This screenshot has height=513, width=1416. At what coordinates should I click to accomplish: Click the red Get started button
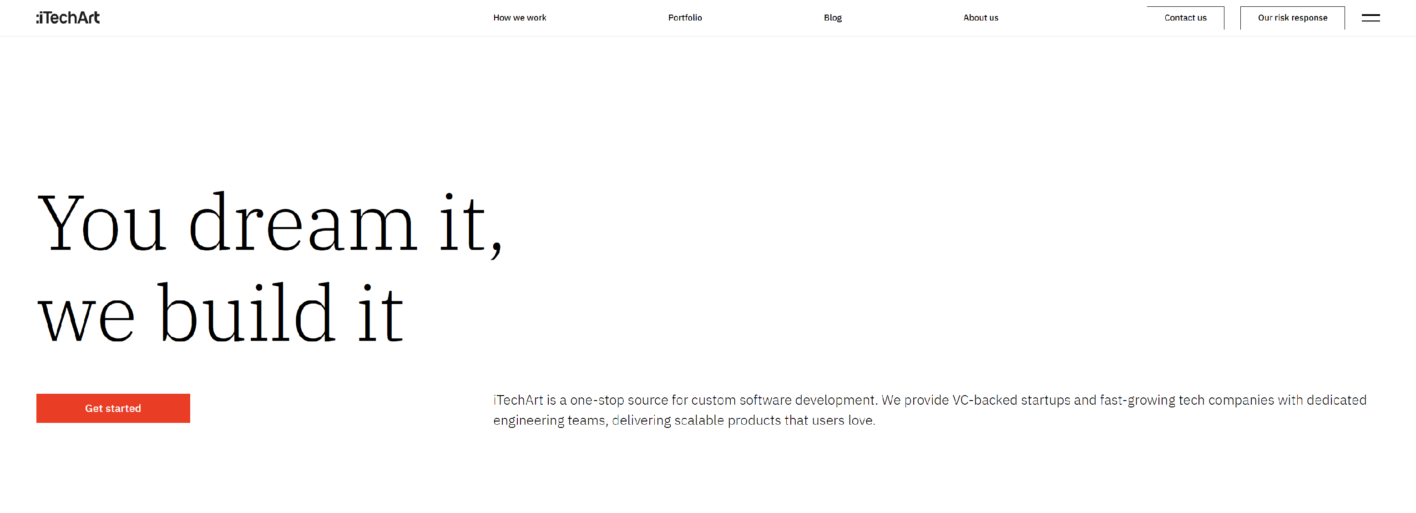(x=113, y=408)
